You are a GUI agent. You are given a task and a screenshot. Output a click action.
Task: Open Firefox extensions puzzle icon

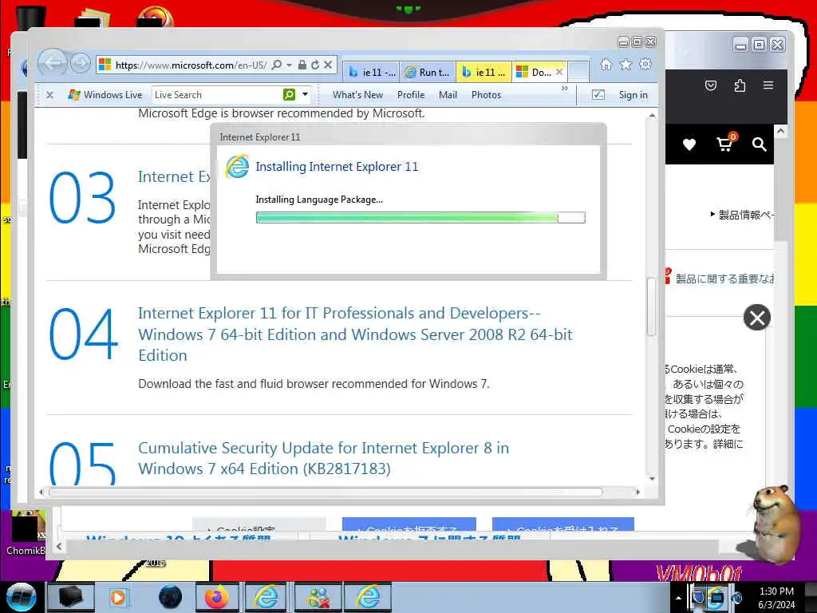tap(740, 85)
